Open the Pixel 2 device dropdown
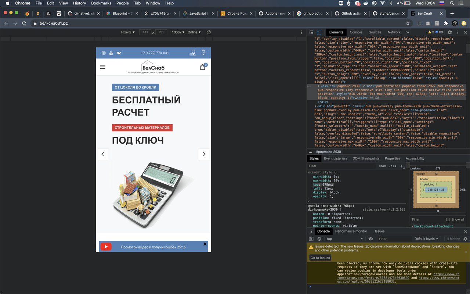The height and width of the screenshot is (294, 470). (x=128, y=32)
